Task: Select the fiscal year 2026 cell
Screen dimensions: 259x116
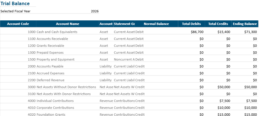Action: coord(95,11)
